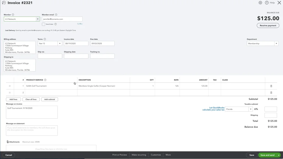Select the SLMA Golf Tournament product cell
Viewport: 283px width, 159px height.
[51, 86]
